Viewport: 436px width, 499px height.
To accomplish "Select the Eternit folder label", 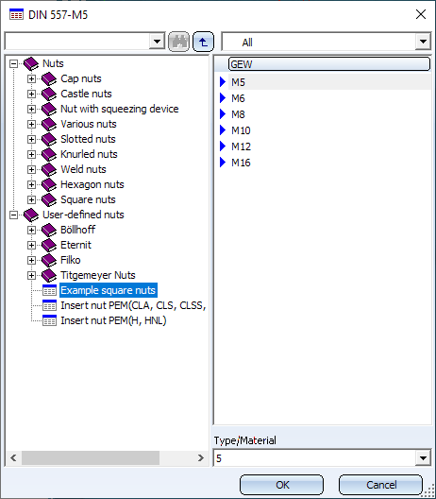I will 75,245.
